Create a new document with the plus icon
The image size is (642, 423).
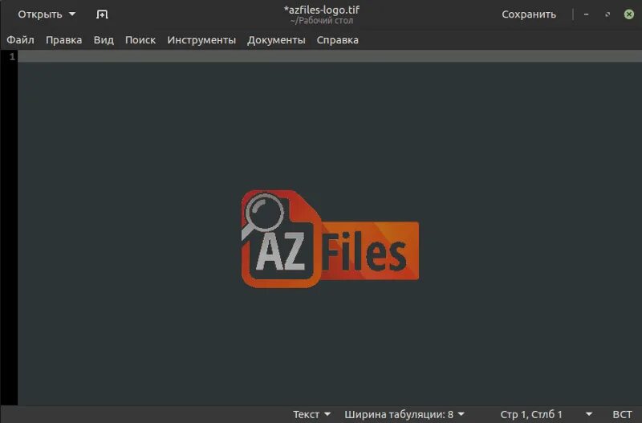(x=102, y=14)
